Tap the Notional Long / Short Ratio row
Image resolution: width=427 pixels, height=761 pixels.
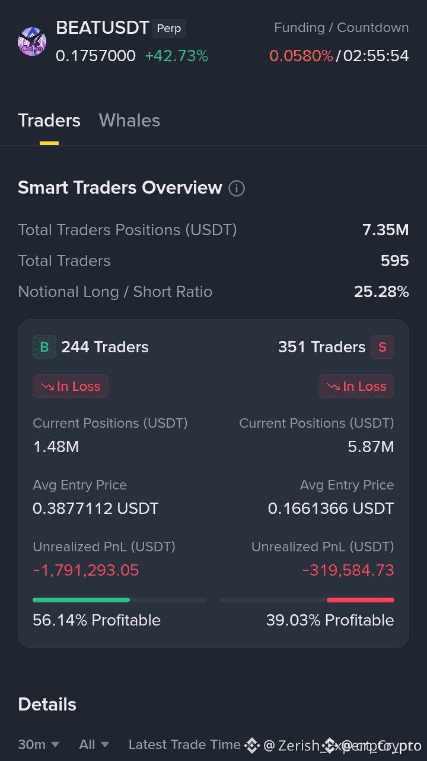pyautogui.click(x=213, y=292)
